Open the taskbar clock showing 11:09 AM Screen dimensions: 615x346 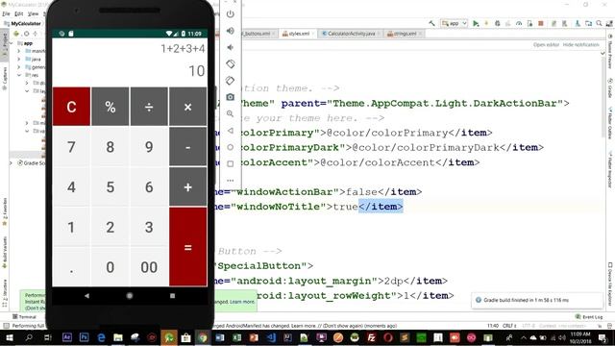tap(580, 337)
